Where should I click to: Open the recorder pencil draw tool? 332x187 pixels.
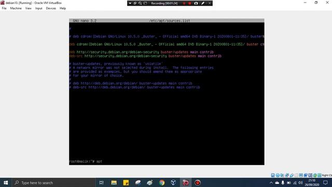[x=203, y=3]
